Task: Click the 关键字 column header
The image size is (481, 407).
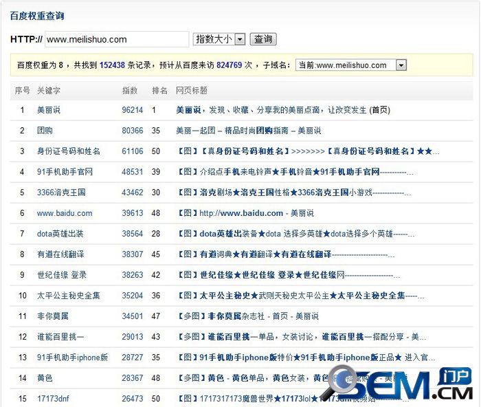Action: (49, 91)
